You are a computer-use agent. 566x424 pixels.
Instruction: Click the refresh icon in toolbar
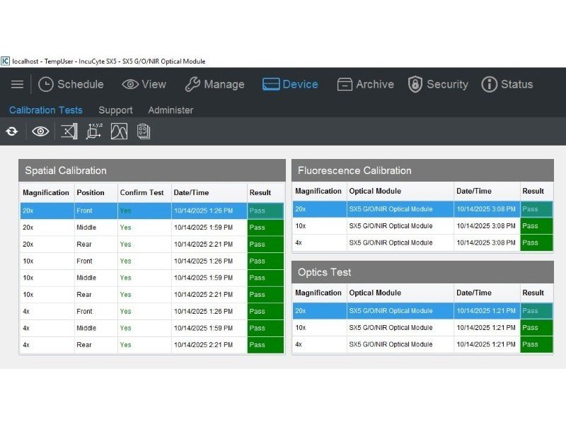12,131
